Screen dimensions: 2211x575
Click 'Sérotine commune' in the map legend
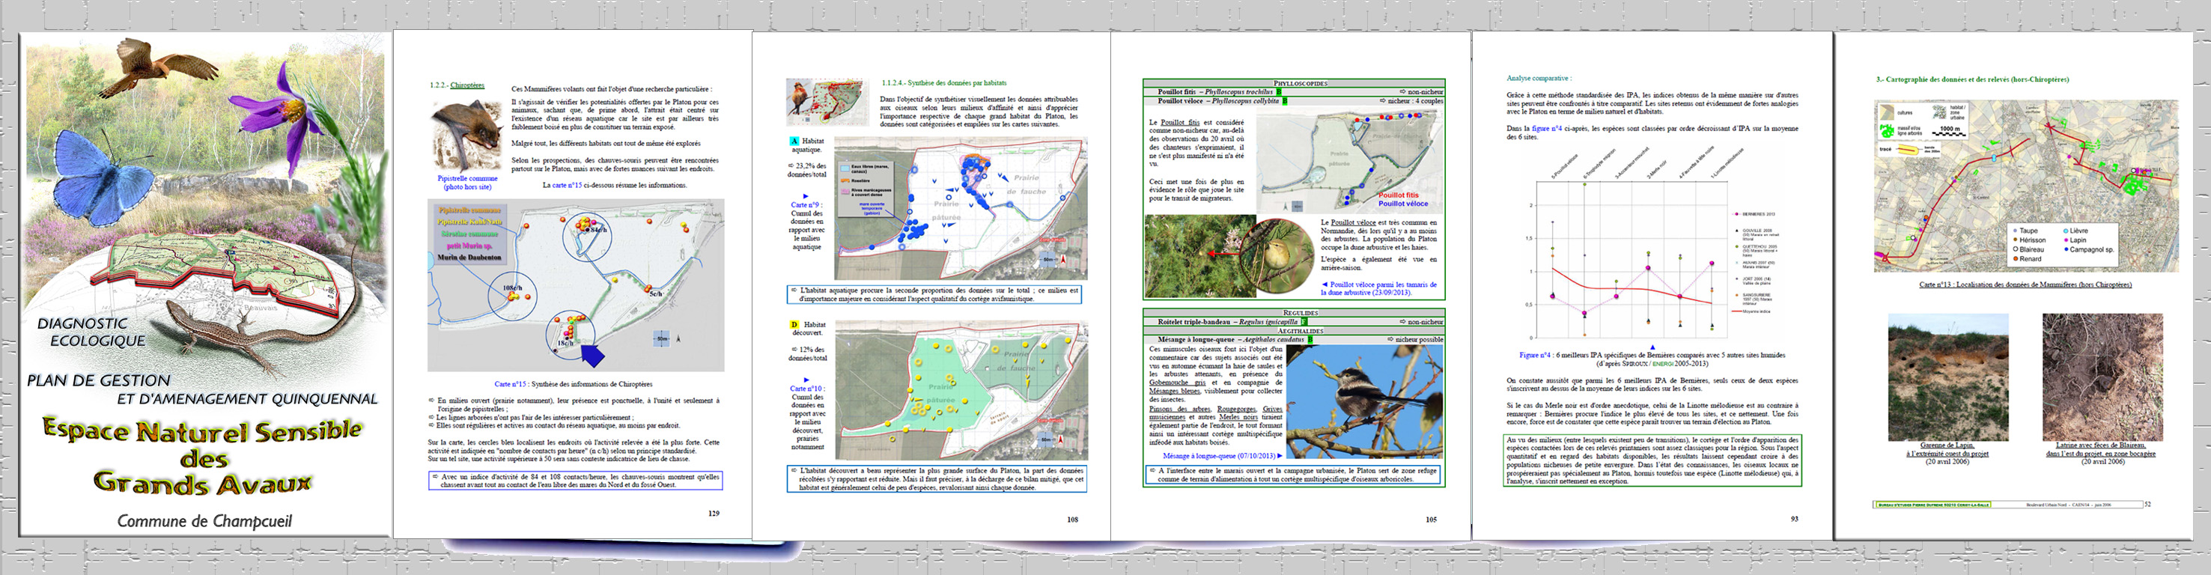click(x=469, y=234)
